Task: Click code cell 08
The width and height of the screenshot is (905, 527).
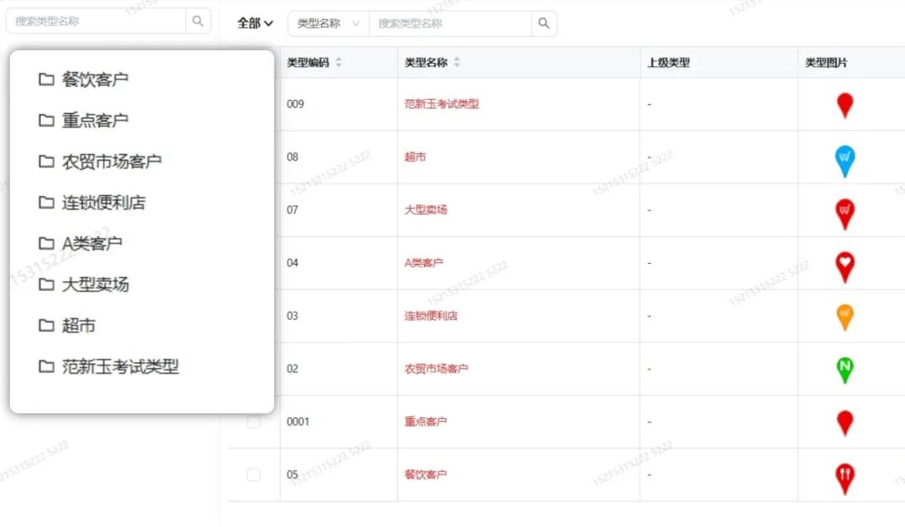Action: (x=292, y=157)
